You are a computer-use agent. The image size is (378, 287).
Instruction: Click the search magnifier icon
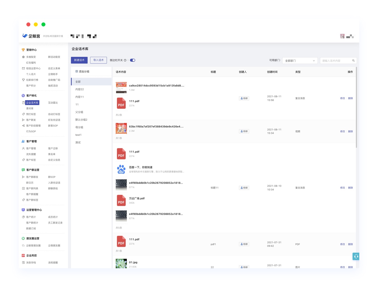pos(353,61)
